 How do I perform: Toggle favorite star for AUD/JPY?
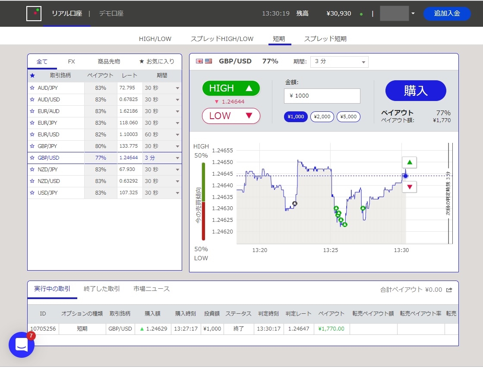click(32, 88)
